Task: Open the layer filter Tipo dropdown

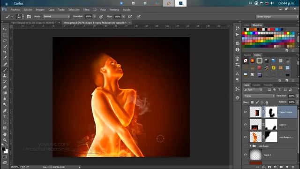Action: pyautogui.click(x=253, y=90)
